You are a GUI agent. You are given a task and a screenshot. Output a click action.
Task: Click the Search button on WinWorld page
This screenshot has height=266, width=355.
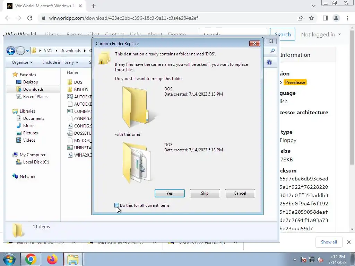(x=283, y=34)
